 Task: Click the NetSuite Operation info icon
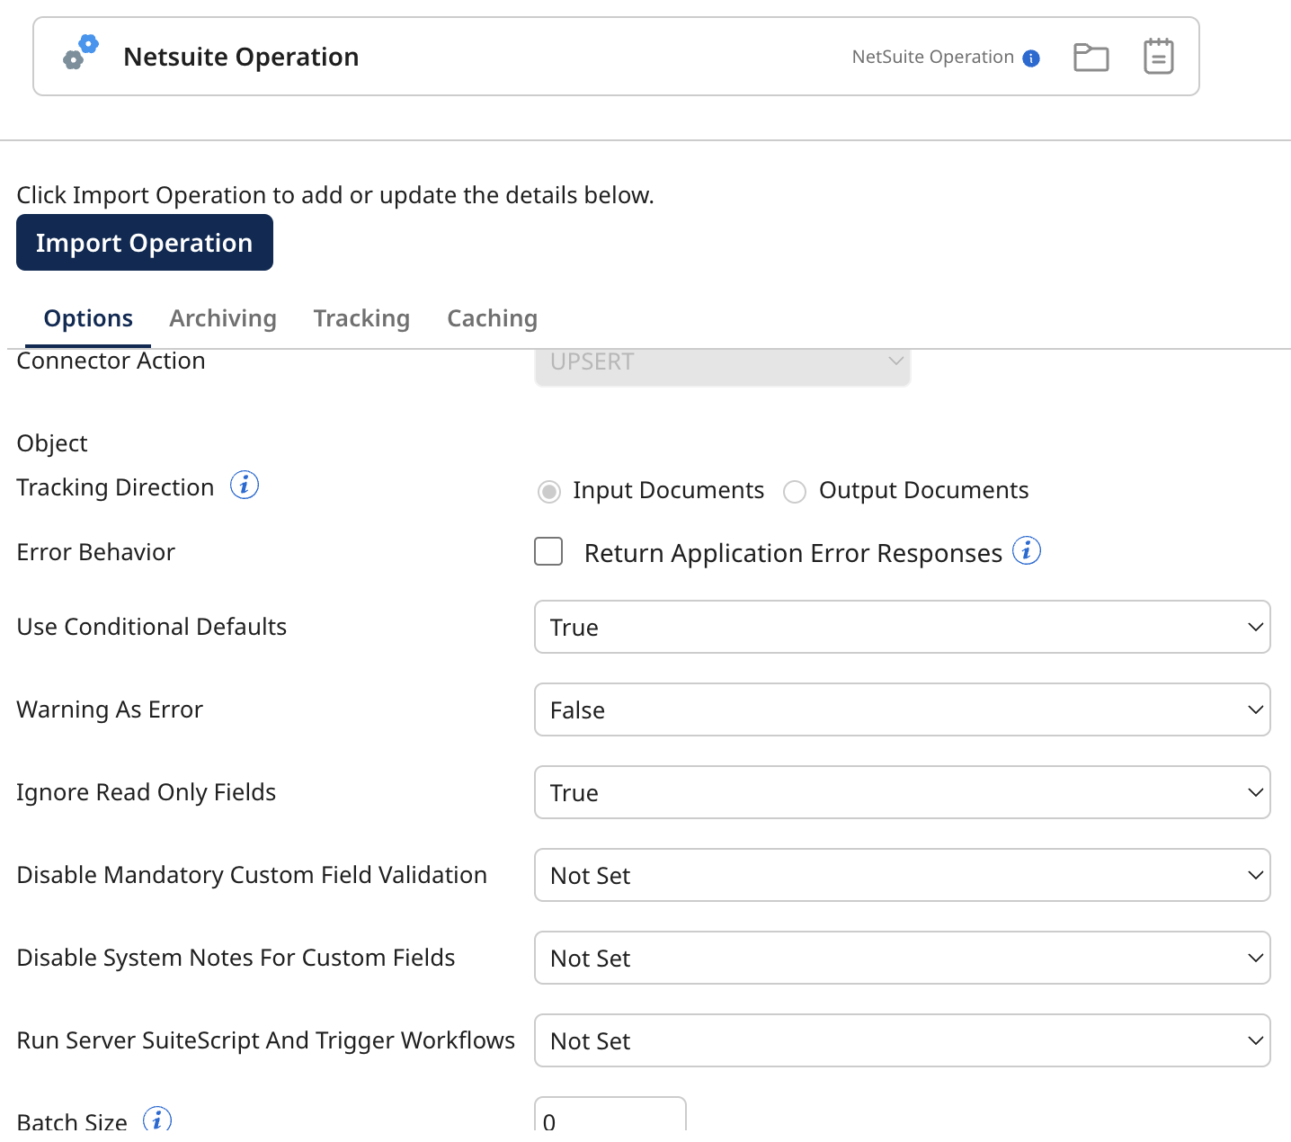pyautogui.click(x=1031, y=57)
